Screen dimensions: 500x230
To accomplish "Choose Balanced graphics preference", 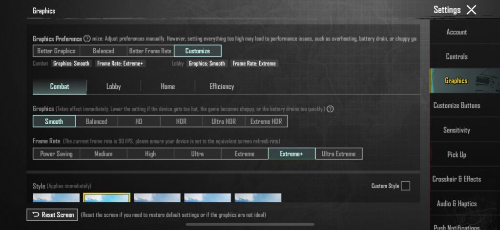I will [104, 51].
